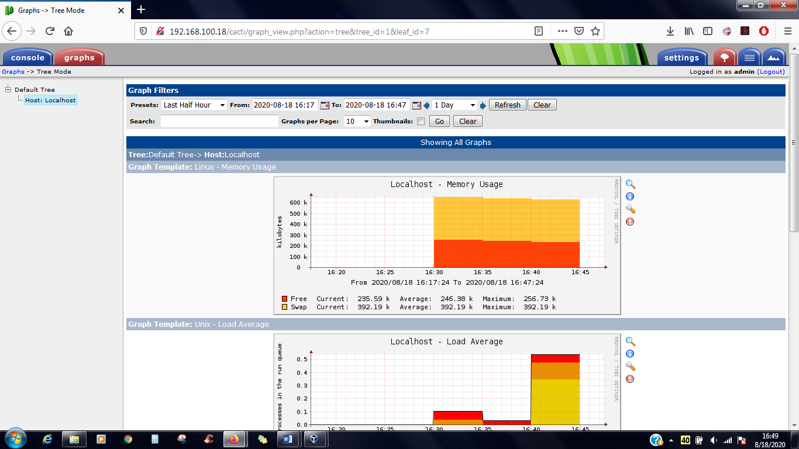Viewport: 799px width, 449px height.
Task: Click red page-top icon beside Memory Usage graph
Action: click(x=630, y=222)
